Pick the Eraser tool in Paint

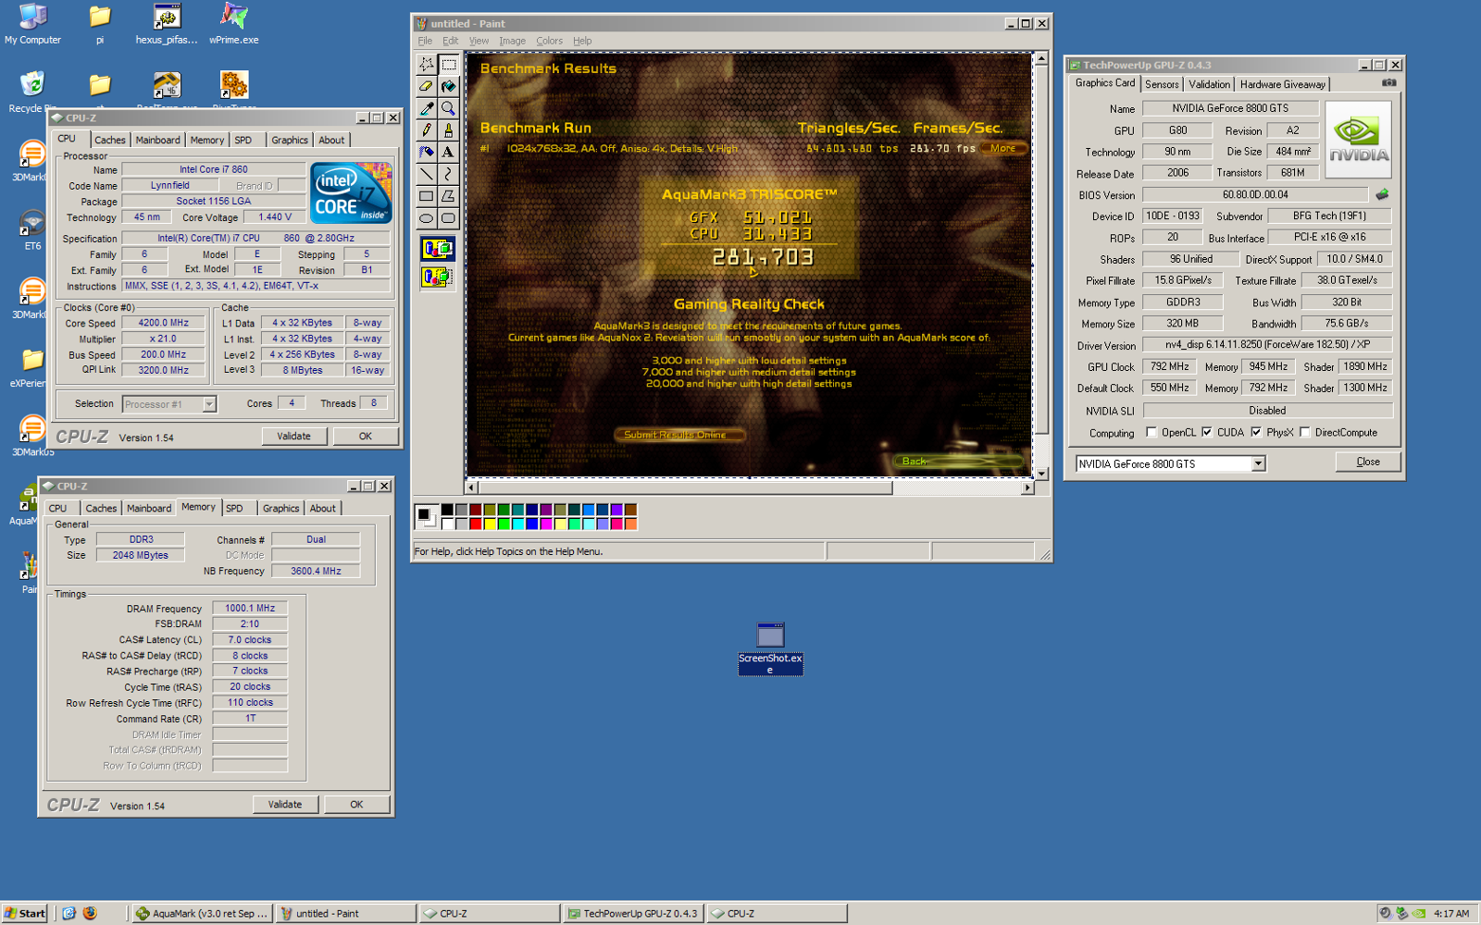tap(426, 86)
